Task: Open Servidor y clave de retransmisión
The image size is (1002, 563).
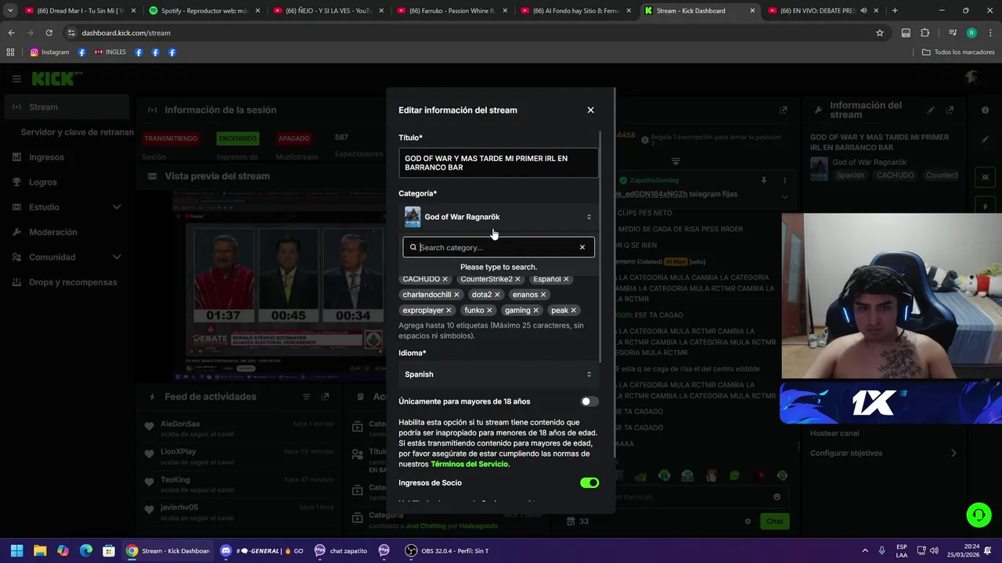Action: click(x=77, y=132)
